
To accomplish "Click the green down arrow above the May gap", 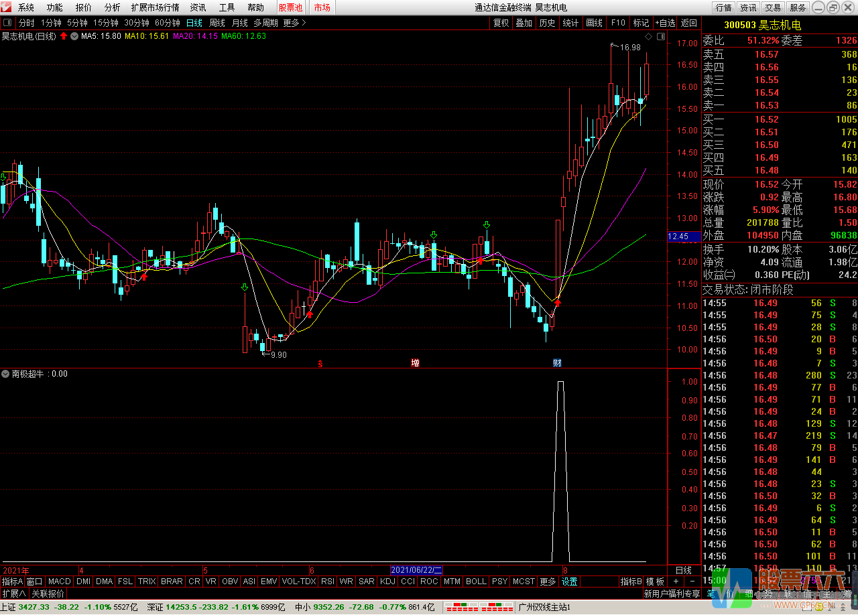I will point(245,287).
